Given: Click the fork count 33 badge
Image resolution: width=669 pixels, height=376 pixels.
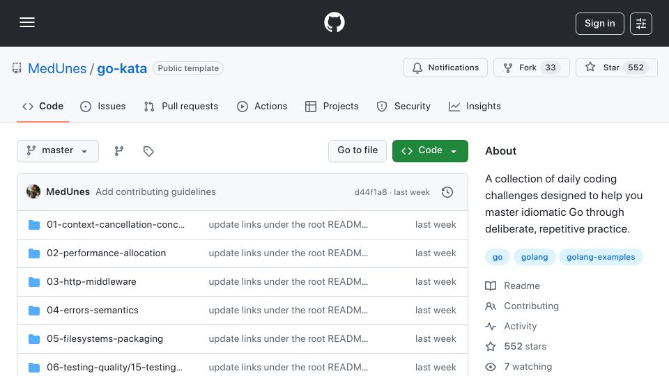Looking at the screenshot, I should point(551,68).
